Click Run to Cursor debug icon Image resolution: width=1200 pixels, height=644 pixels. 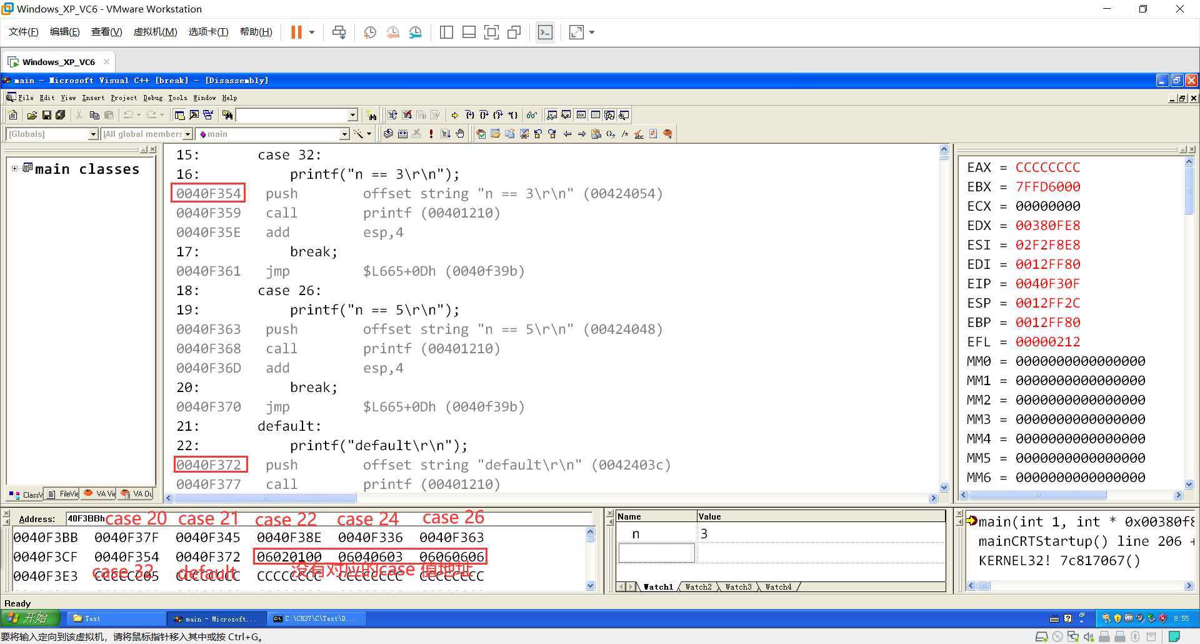512,115
